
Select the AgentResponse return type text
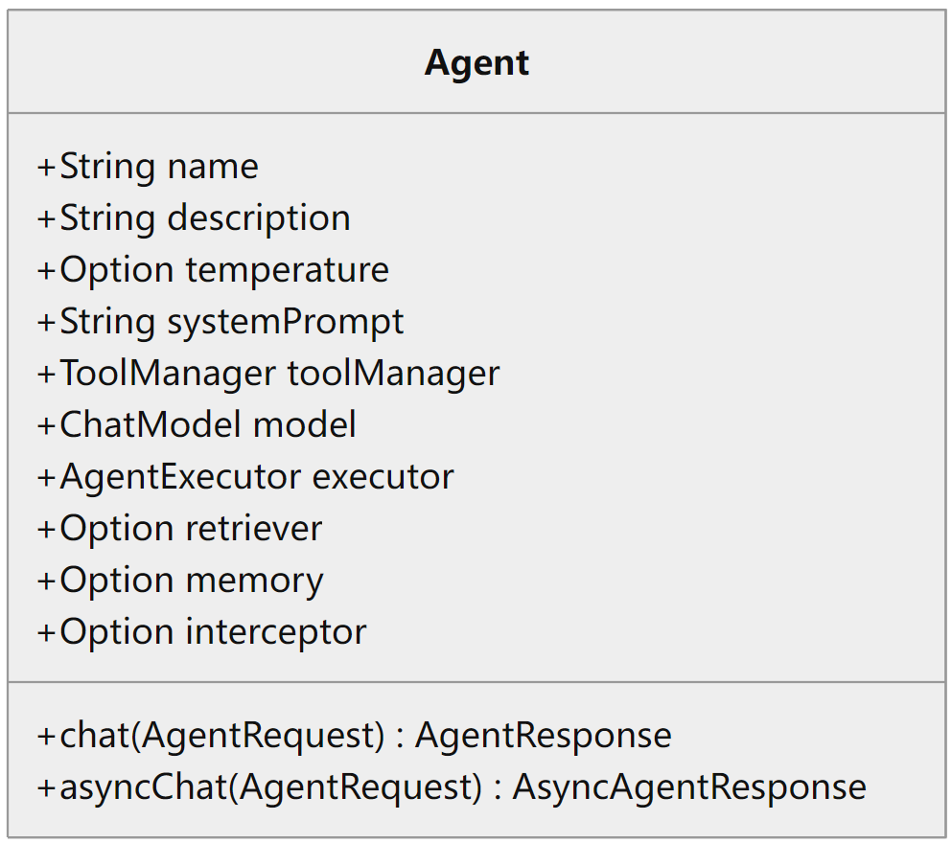[x=543, y=736]
